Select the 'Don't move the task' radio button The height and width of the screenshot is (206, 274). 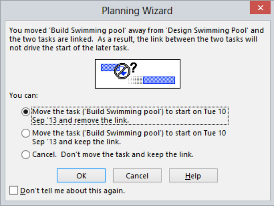[x=26, y=155]
